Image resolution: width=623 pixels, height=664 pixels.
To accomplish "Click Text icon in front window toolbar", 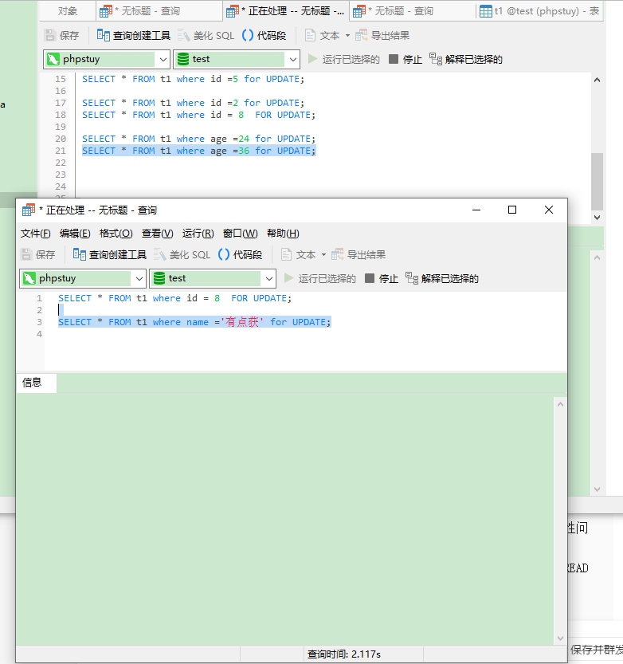I will click(x=287, y=254).
